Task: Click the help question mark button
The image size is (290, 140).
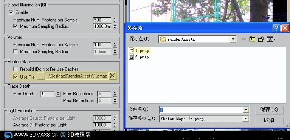Action: [x=276, y=28]
